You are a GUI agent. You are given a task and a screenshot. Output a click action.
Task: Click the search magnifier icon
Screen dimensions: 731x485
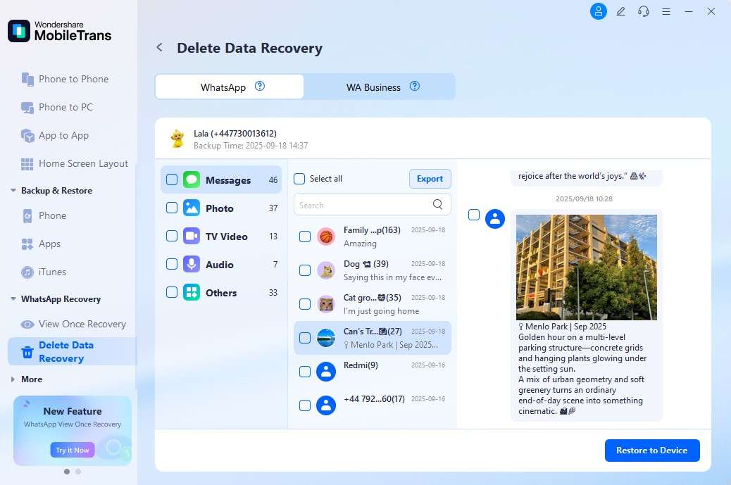(x=438, y=205)
